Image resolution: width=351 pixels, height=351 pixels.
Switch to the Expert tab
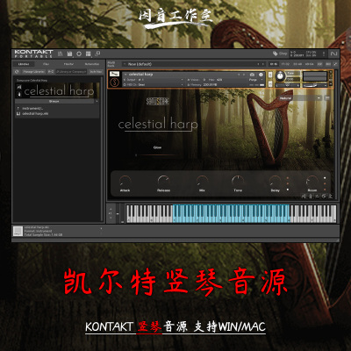(x=69, y=64)
